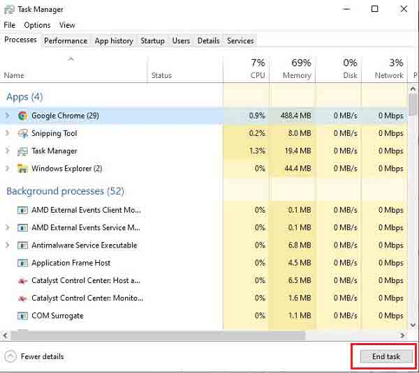Click the Windows Explorer folder icon
This screenshot has width=419, height=373.
(x=23, y=169)
